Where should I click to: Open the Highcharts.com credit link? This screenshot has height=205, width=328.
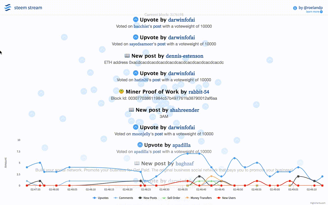coord(317,203)
